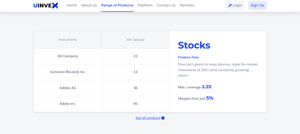Click the UINVEX logo
Screen dimensions: 300x134
tap(45, 5)
